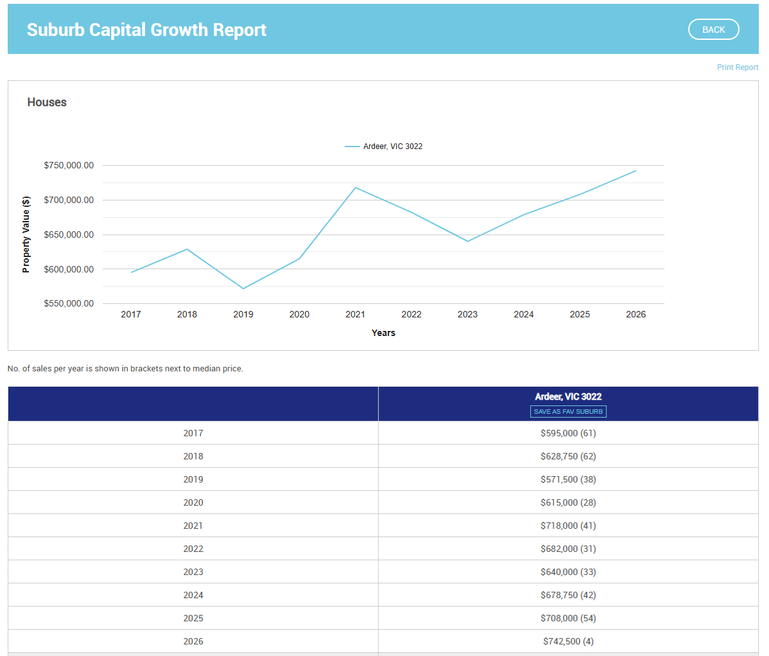Select the 2017 row in table

193,433
